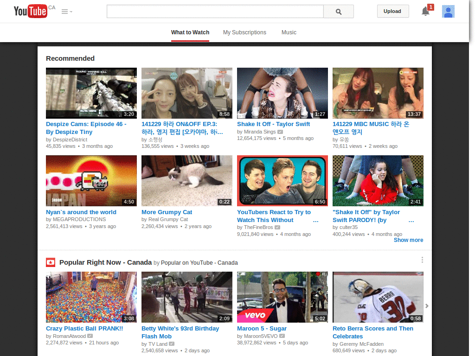475x356 pixels.
Task: Open the Popular section three-dot menu
Action: 422,260
